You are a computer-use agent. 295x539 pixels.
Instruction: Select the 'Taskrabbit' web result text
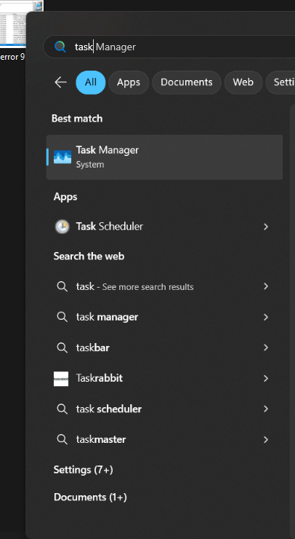point(100,378)
